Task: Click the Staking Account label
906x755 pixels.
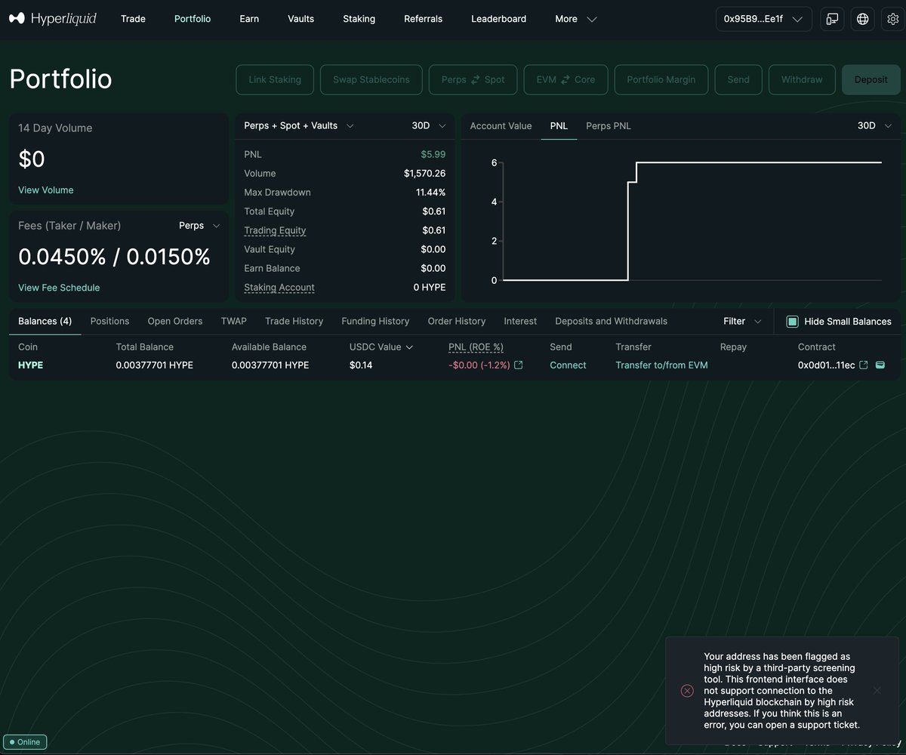Action: click(279, 288)
